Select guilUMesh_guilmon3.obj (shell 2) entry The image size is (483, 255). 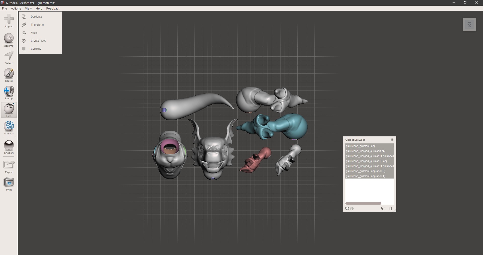370,171
